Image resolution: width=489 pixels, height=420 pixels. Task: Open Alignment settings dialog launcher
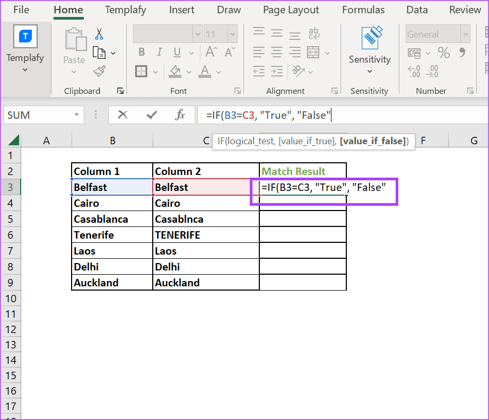tap(335, 91)
